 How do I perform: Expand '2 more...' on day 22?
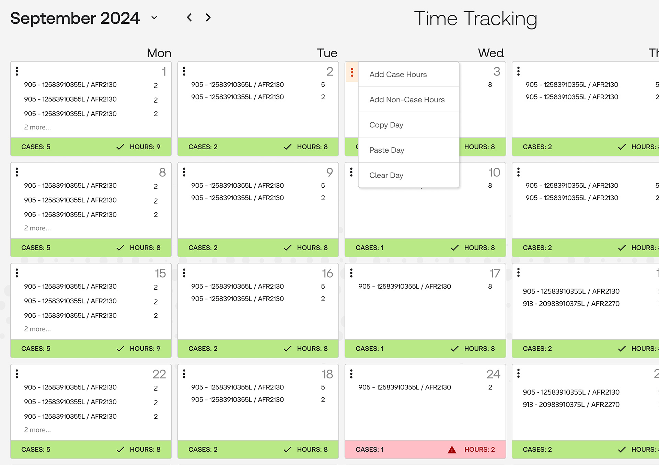coord(37,430)
